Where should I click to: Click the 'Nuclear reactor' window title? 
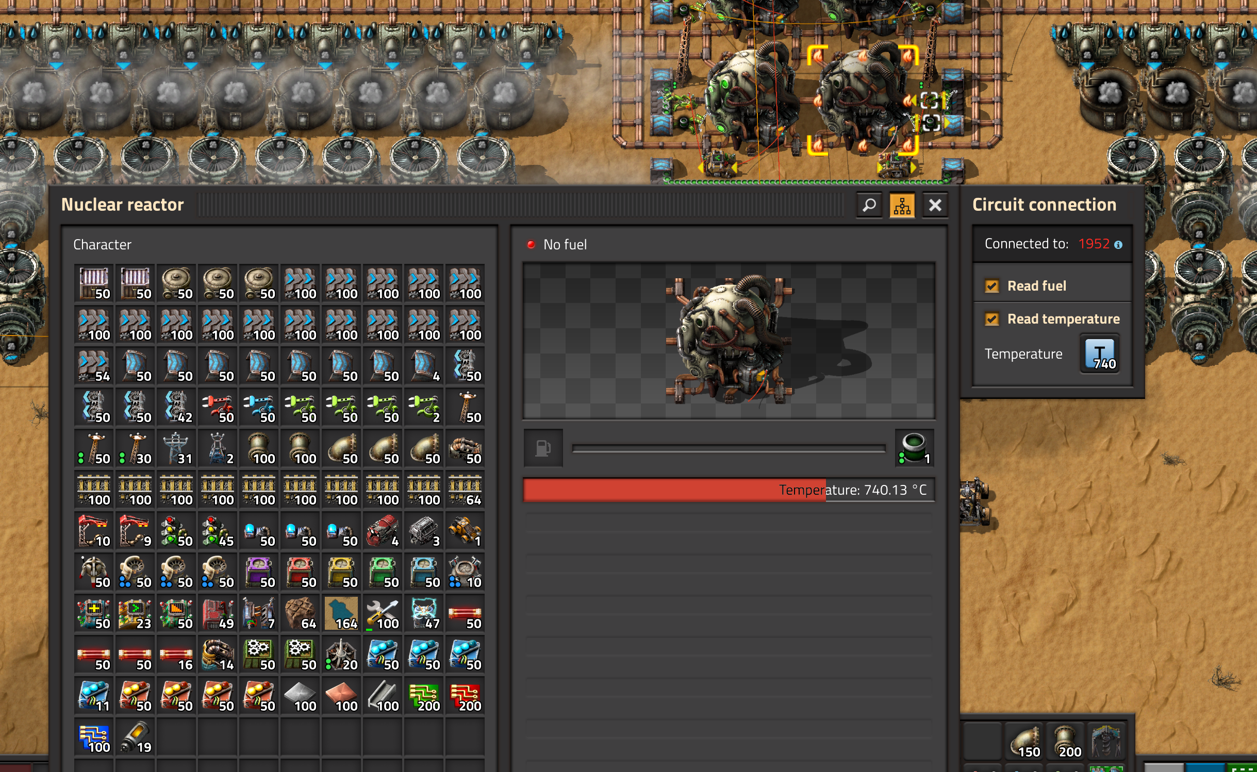pos(122,205)
